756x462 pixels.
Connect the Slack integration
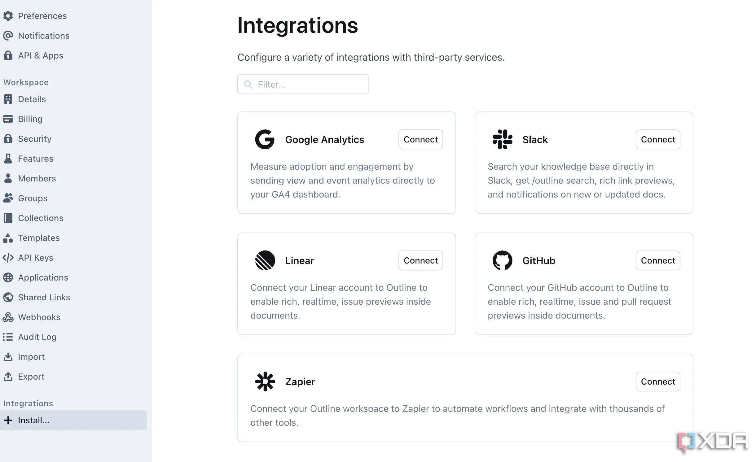(658, 139)
